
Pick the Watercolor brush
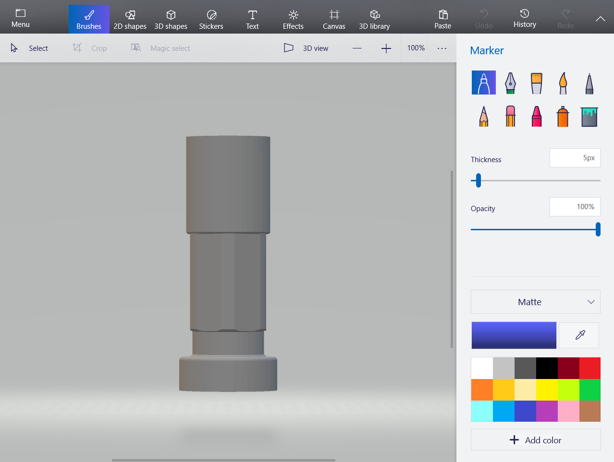pyautogui.click(x=563, y=83)
